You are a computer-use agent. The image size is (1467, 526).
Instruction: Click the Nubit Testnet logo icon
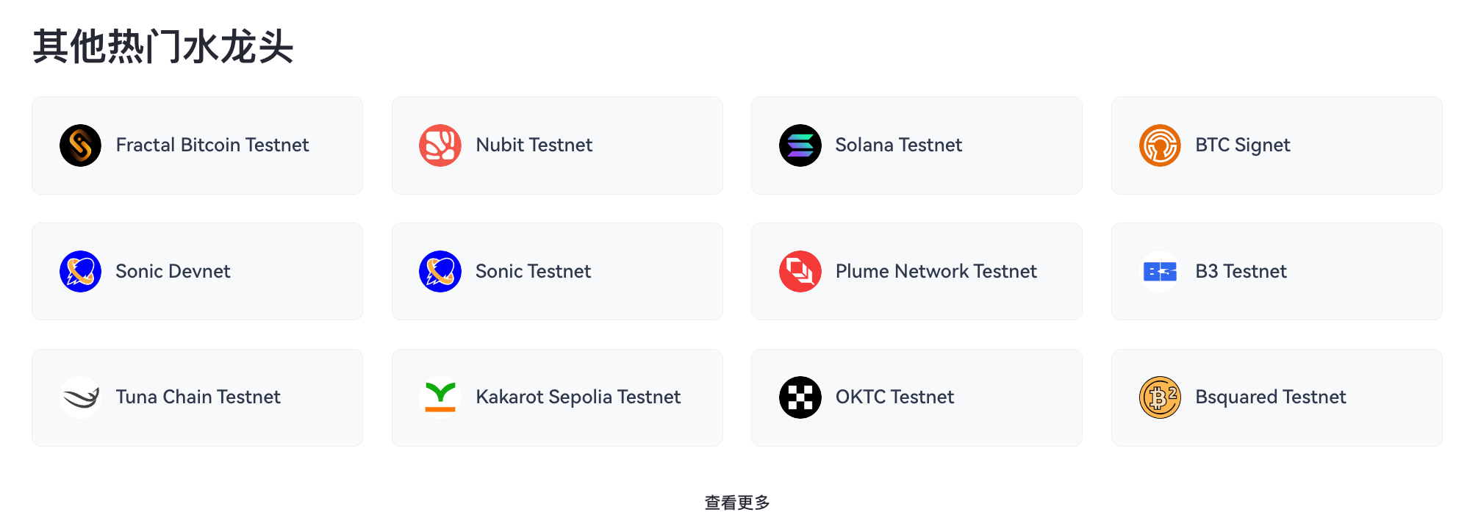[440, 145]
